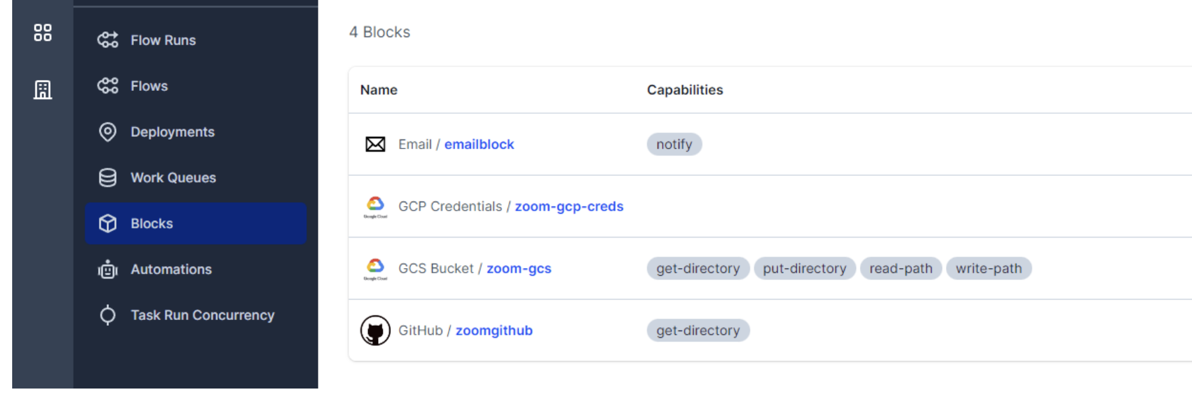Open Blocks in the sidebar menu

[x=196, y=223]
